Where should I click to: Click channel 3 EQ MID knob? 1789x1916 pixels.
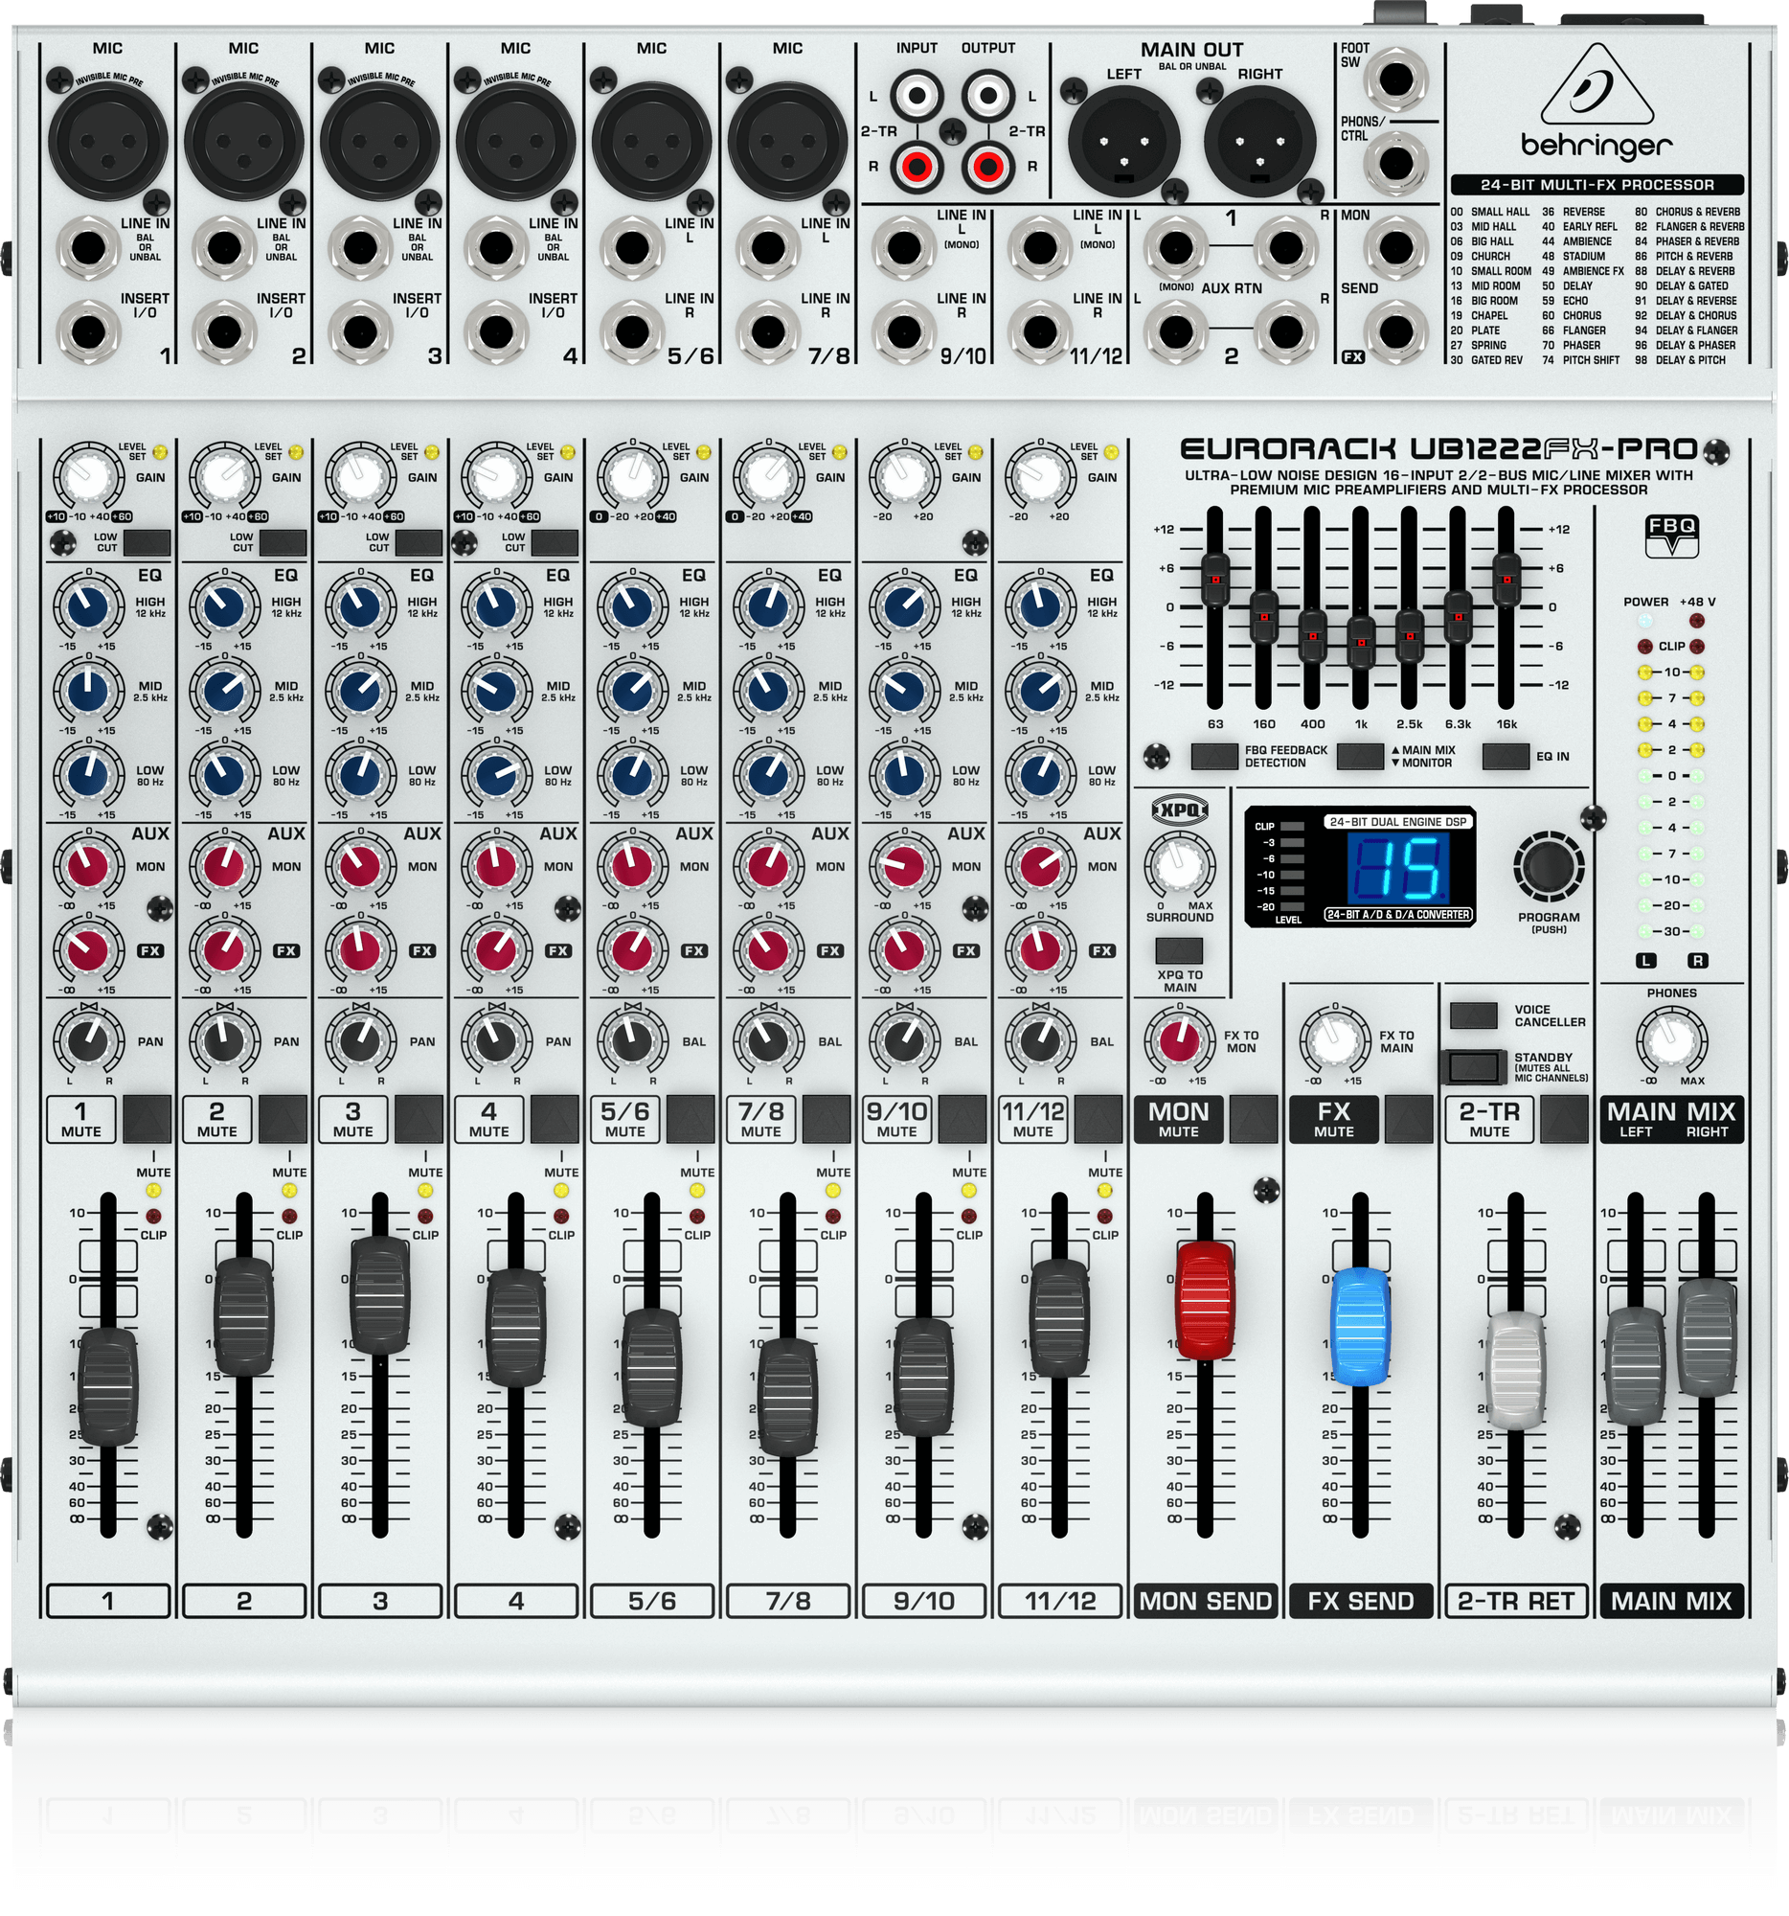click(x=360, y=691)
